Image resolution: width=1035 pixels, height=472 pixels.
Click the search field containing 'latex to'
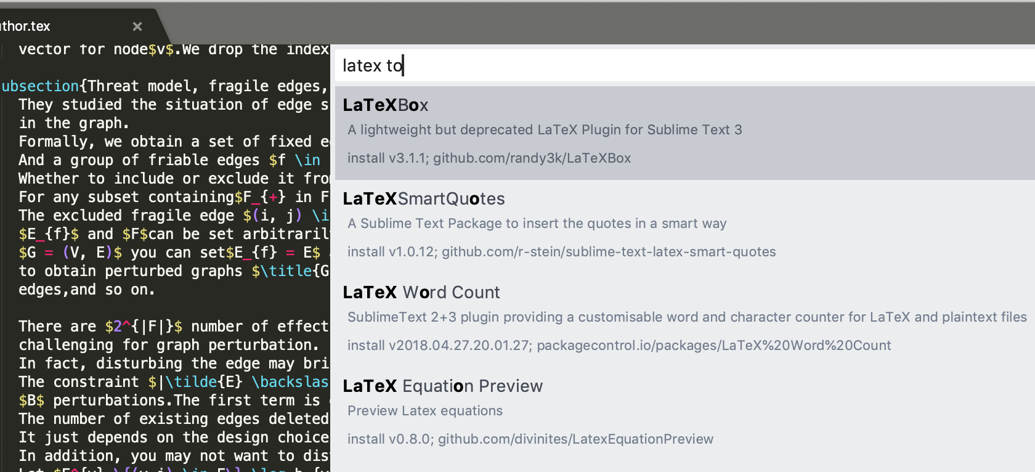click(685, 65)
